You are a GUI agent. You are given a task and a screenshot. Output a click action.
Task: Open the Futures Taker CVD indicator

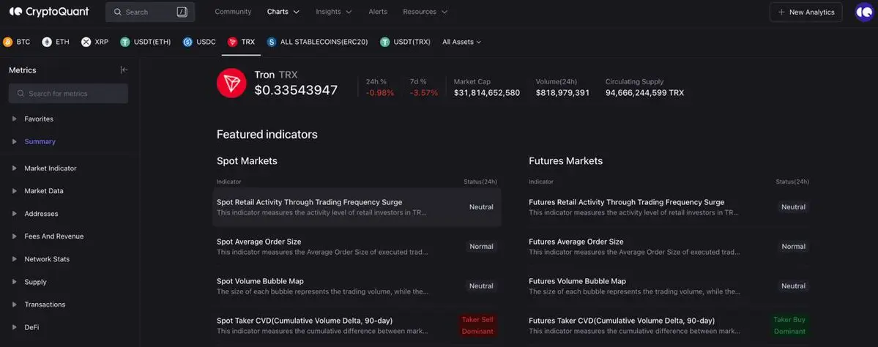[x=669, y=326]
